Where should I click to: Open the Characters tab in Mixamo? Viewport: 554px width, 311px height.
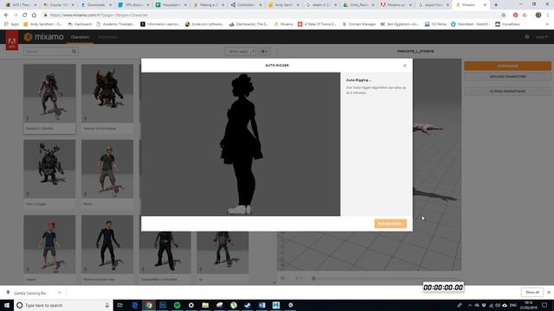click(x=80, y=37)
